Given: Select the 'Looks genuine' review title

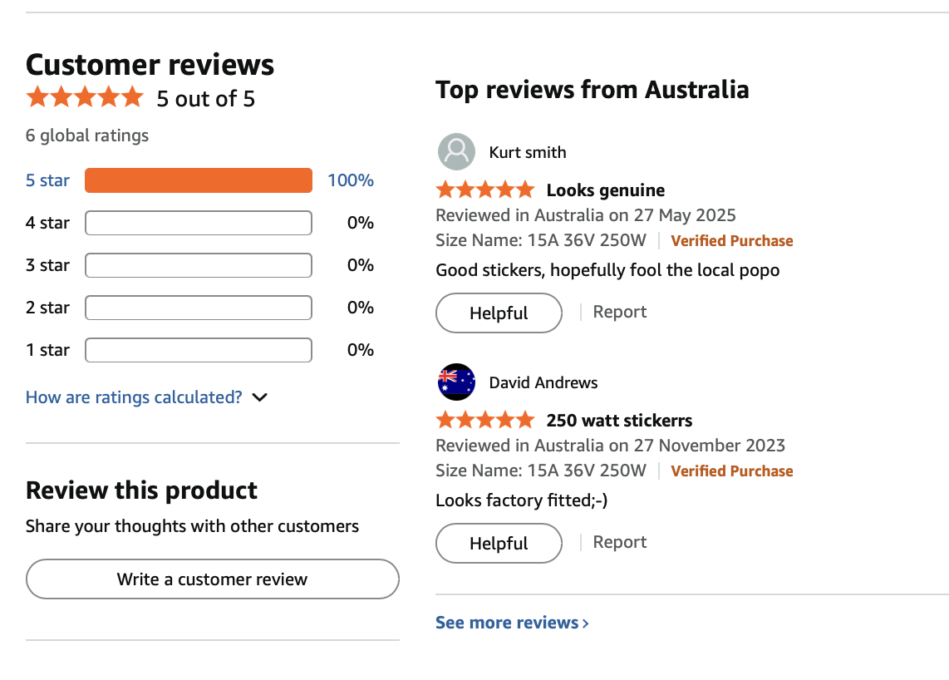Looking at the screenshot, I should click(x=605, y=190).
